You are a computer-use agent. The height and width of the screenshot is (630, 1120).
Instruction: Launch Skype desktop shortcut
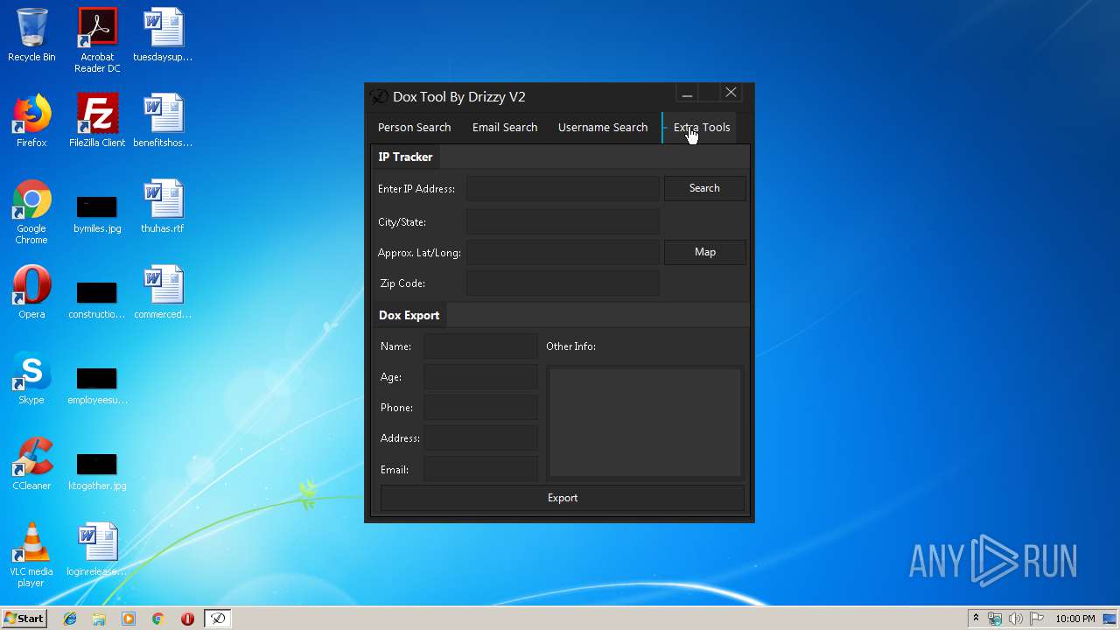click(x=31, y=378)
